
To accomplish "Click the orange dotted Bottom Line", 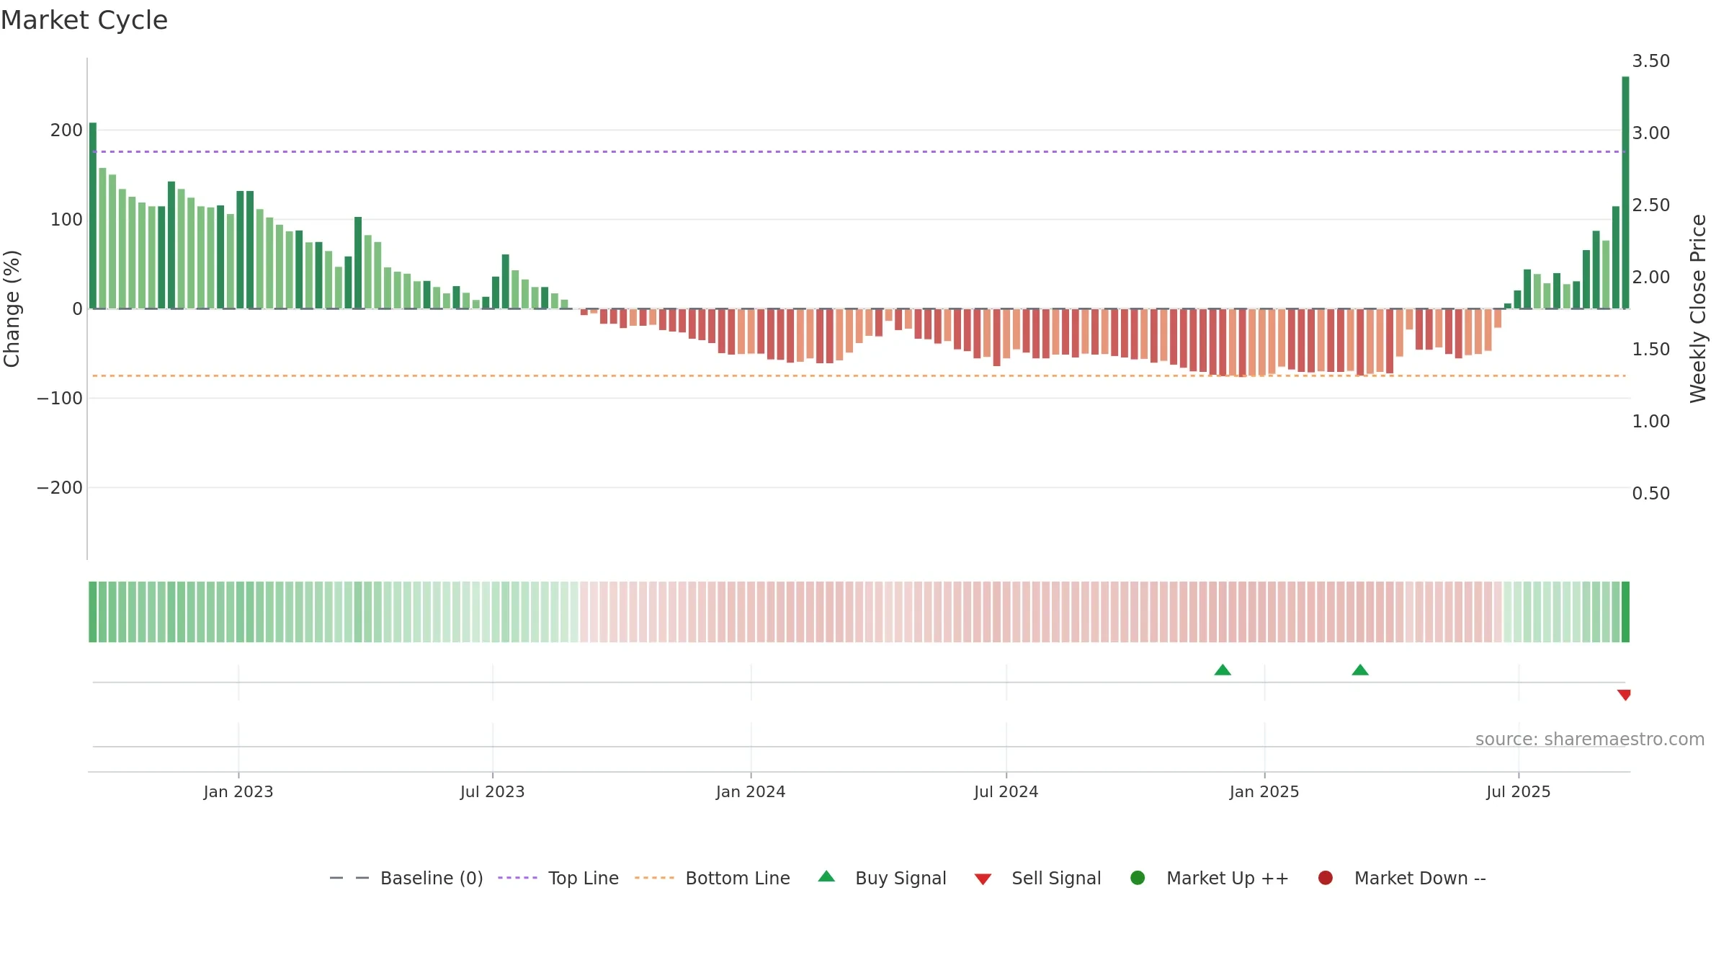I will click(859, 376).
